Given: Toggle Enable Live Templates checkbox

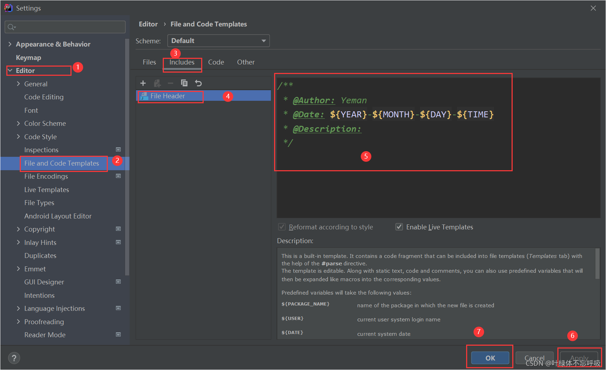Looking at the screenshot, I should 399,227.
